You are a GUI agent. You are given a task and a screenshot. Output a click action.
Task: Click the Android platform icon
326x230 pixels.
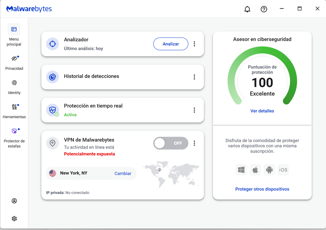tap(269, 170)
